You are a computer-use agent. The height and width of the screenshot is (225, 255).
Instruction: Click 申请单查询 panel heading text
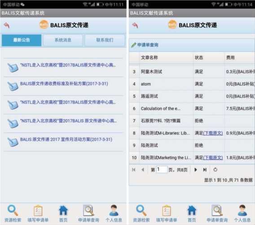point(148,45)
